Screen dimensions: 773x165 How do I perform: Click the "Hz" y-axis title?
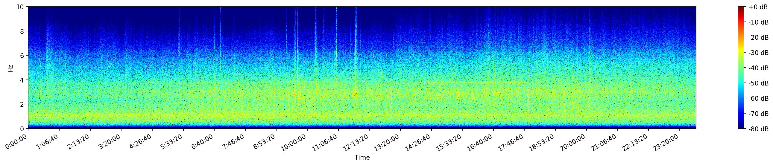click(10, 68)
